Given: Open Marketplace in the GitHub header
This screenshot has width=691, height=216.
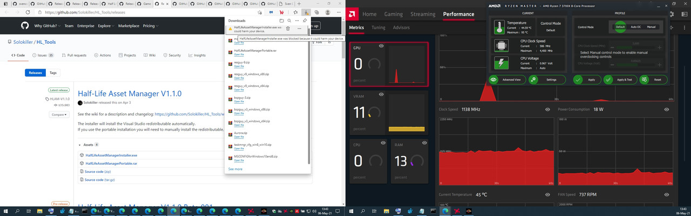Looking at the screenshot, I should pyautogui.click(x=128, y=25).
